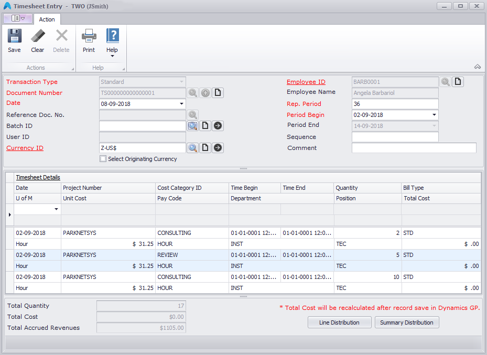The width and height of the screenshot is (487, 355).
Task: Open the Employee ID lookup magnifier
Action: pyautogui.click(x=446, y=82)
